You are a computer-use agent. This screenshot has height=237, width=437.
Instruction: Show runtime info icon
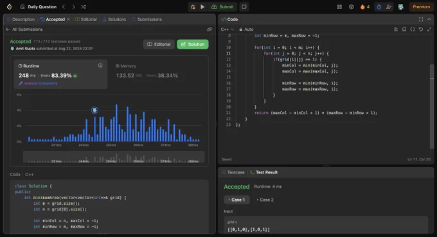click(100, 66)
